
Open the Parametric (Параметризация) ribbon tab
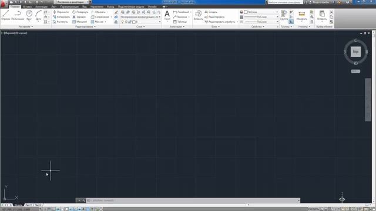pyautogui.click(x=69, y=6)
